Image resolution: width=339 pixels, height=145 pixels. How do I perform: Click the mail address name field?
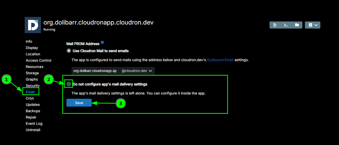click(96, 71)
